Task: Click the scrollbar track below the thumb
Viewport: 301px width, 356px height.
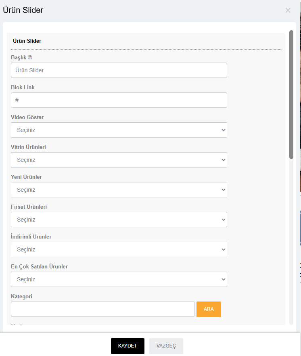Action: coord(291,242)
